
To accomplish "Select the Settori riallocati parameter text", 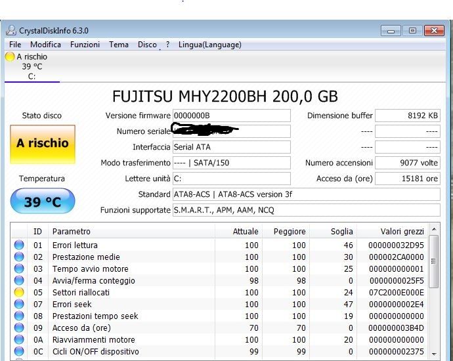I will pyautogui.click(x=81, y=293).
